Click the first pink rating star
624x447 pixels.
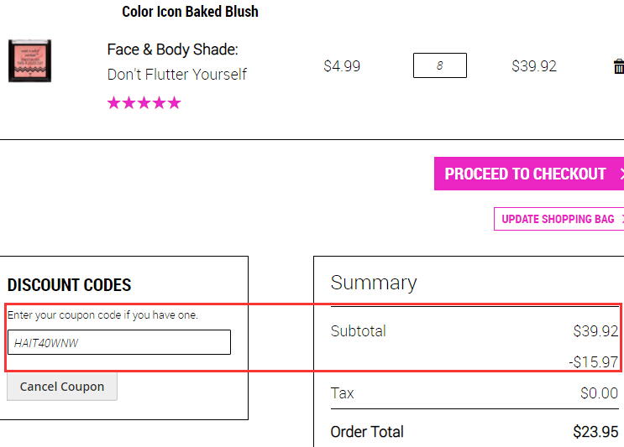(x=114, y=103)
